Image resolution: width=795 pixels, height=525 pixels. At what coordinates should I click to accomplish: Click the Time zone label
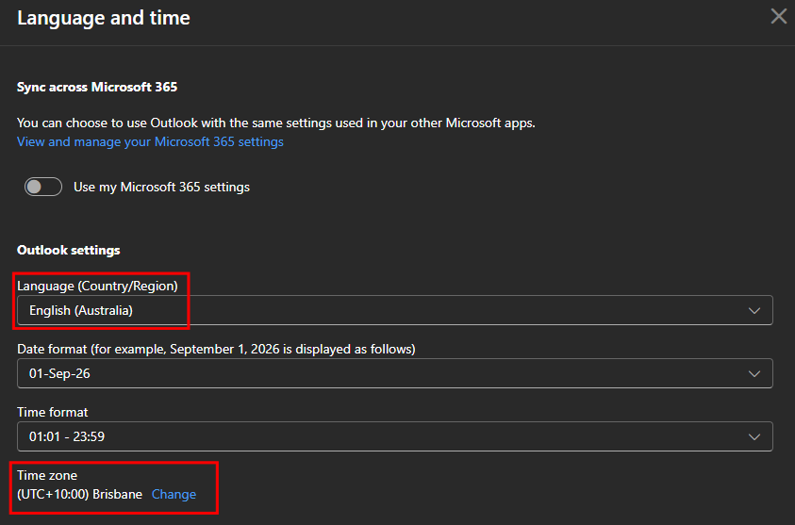click(47, 475)
